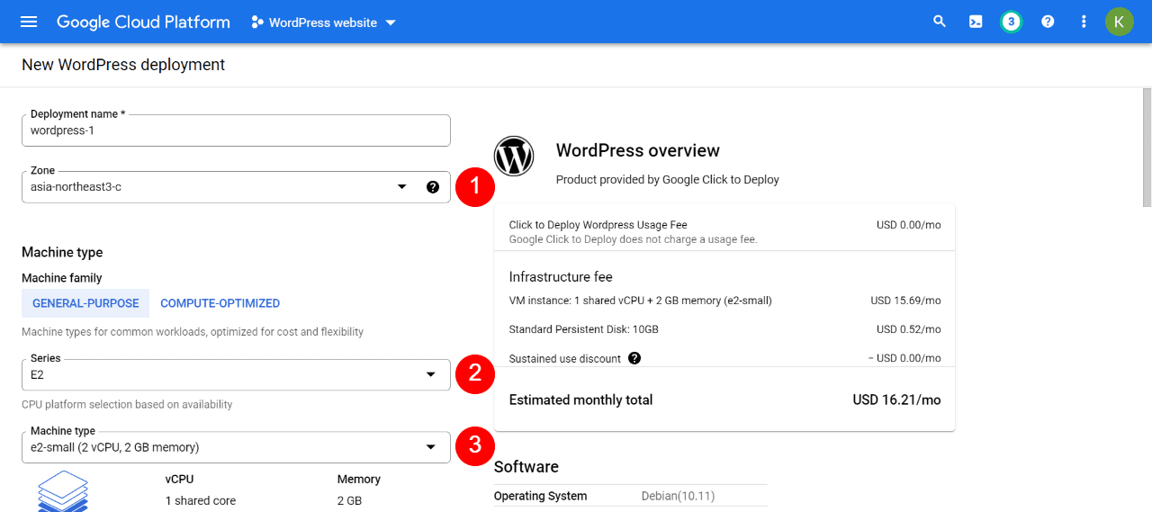
Task: Click 'Product provided by Google Click to Deploy'
Action: pyautogui.click(x=668, y=179)
